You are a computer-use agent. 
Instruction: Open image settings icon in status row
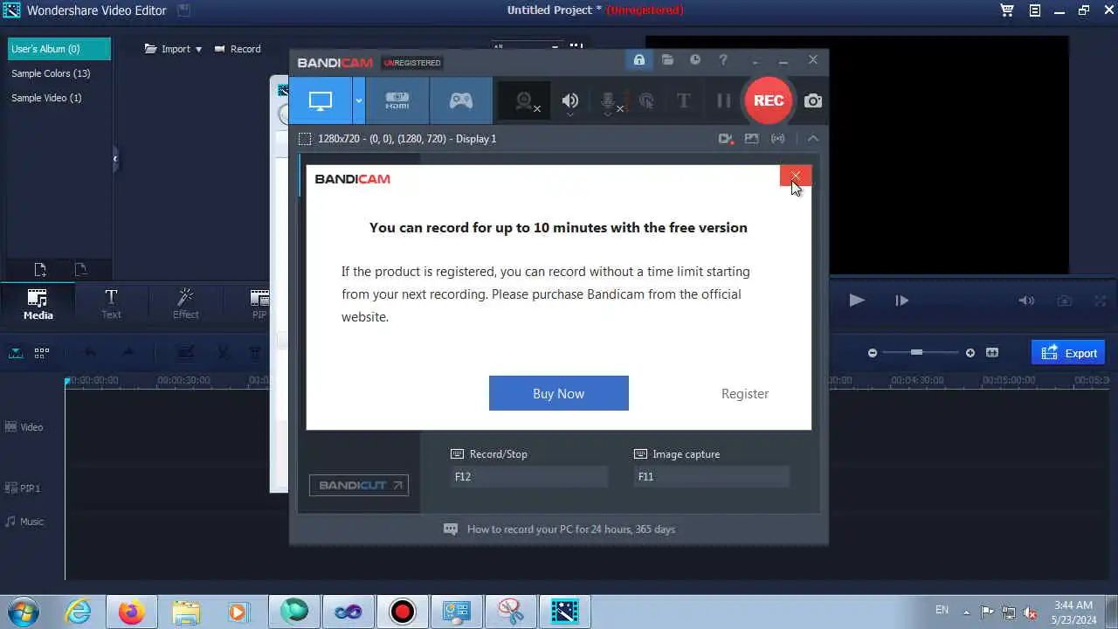pos(751,139)
